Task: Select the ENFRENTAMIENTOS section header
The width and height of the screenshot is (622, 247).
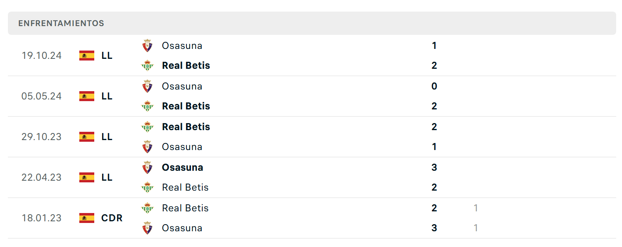Action: tap(312, 23)
